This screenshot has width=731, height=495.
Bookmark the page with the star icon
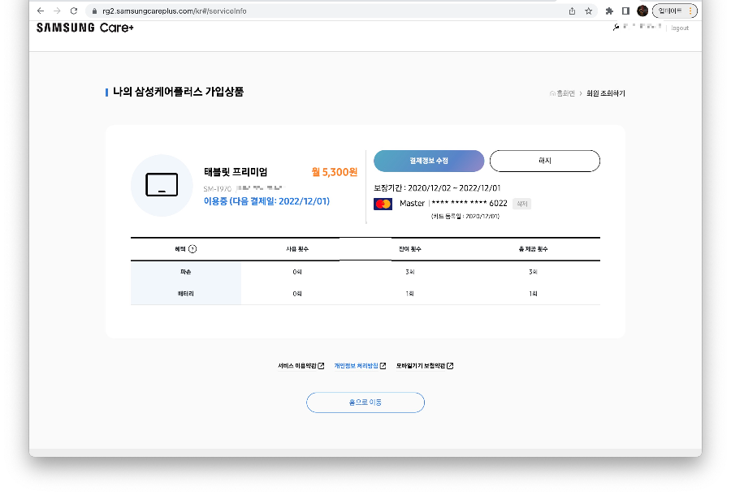[588, 11]
